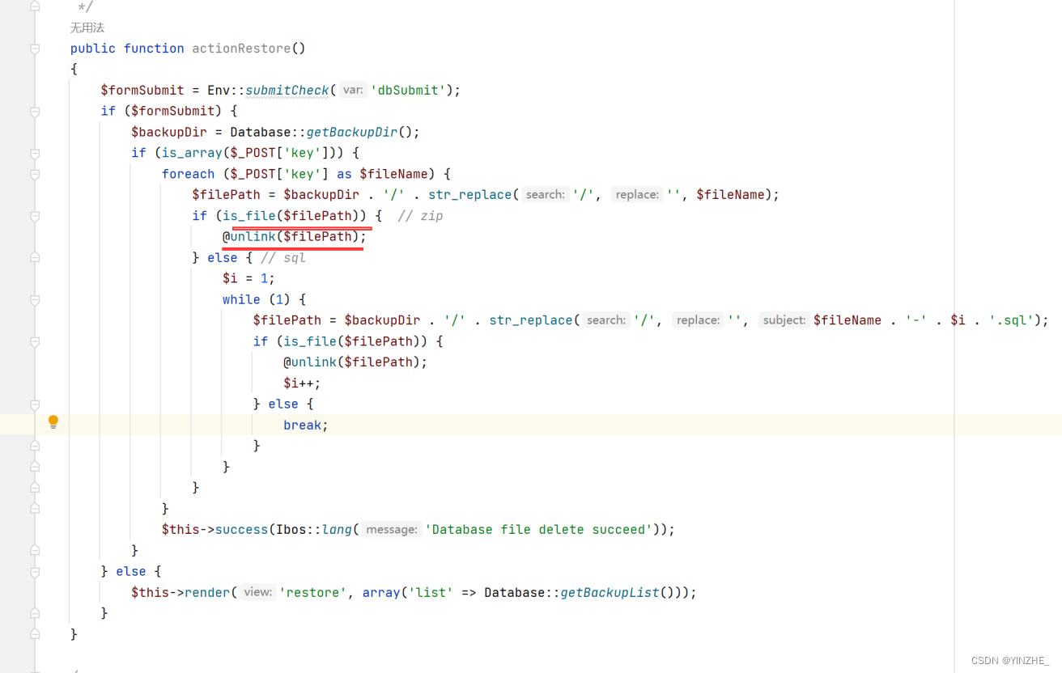Click the '// zip' comment

pyautogui.click(x=420, y=216)
